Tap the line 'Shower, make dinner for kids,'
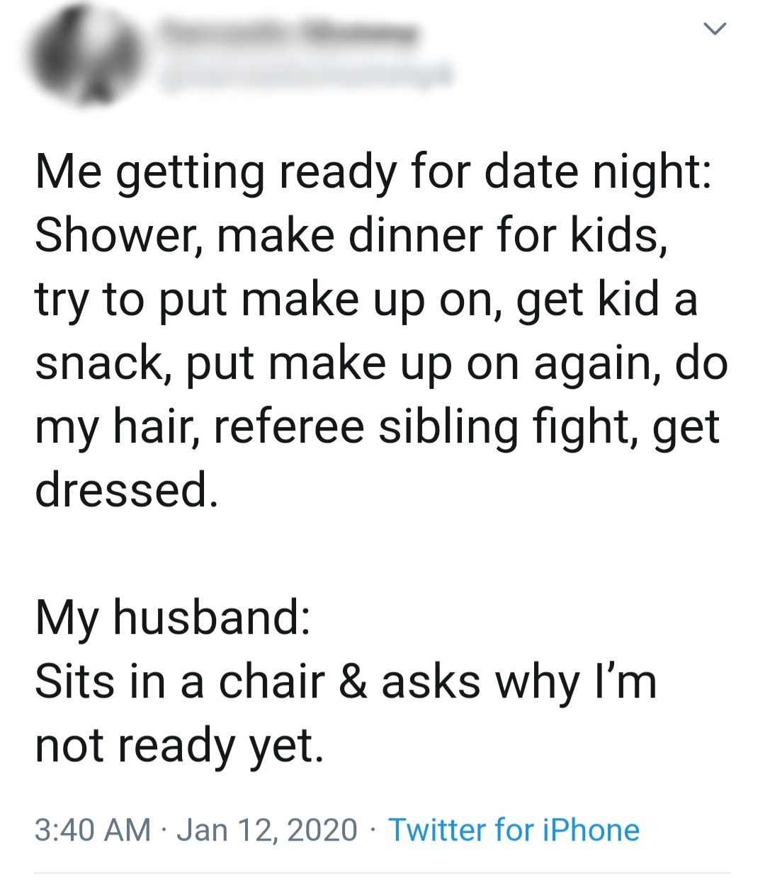Image resolution: width=765 pixels, height=886 pixels. 351,237
